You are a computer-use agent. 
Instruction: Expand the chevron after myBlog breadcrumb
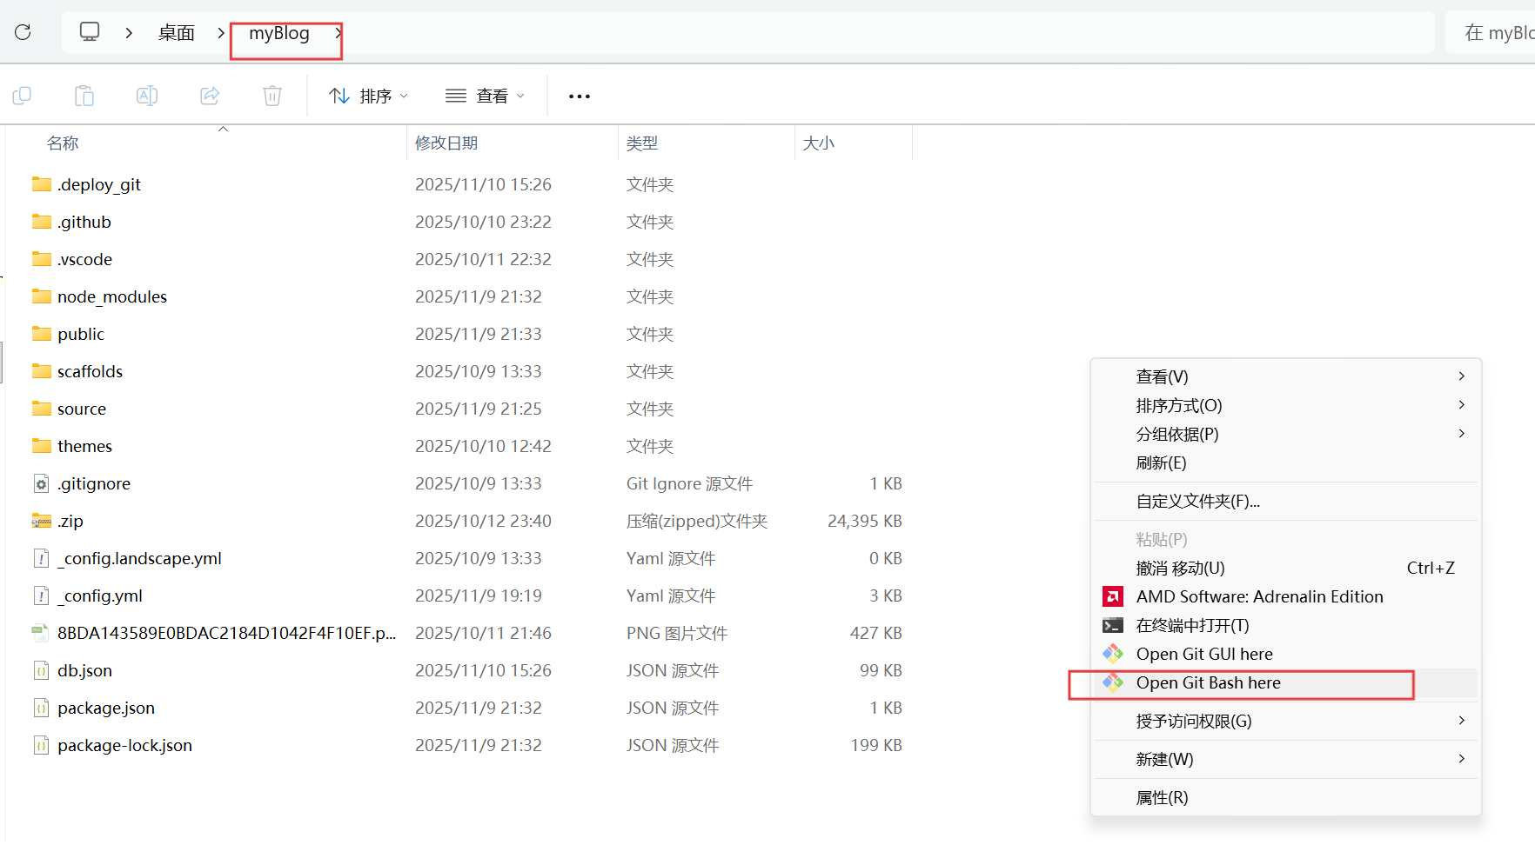(338, 33)
